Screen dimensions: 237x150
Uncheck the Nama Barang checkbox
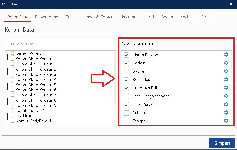[x=126, y=55]
